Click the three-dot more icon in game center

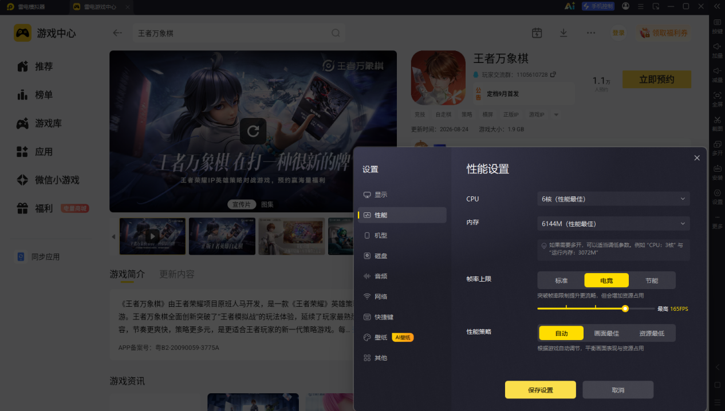point(591,33)
